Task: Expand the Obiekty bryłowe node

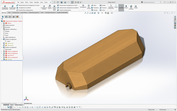Action: [2, 25]
